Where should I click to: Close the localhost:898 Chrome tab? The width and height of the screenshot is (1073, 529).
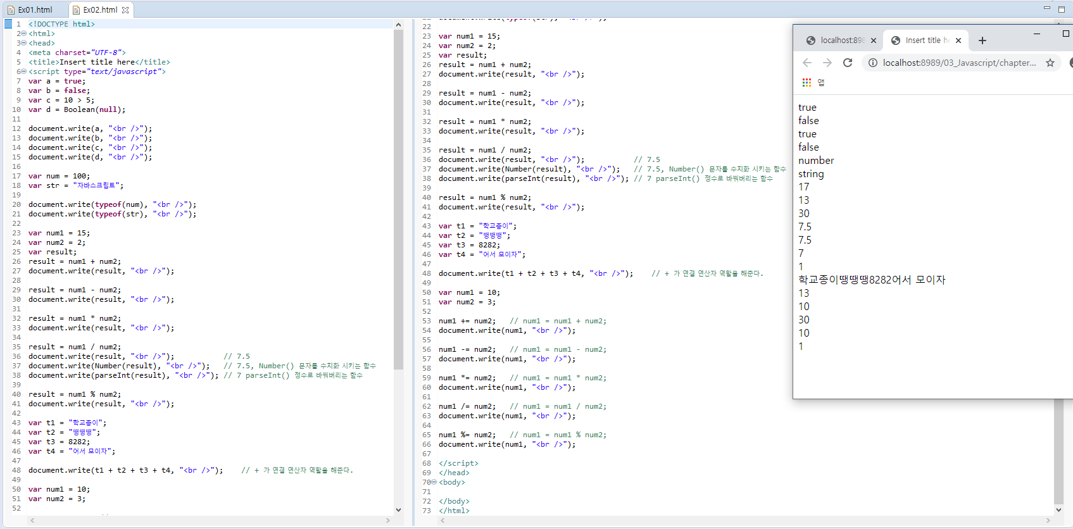click(x=874, y=40)
